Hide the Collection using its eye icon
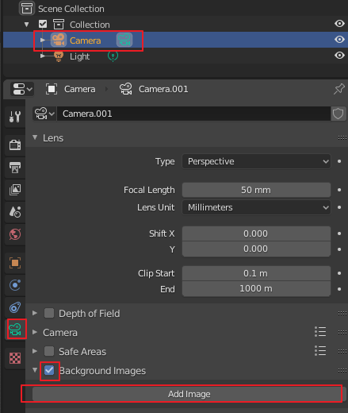 (x=339, y=24)
